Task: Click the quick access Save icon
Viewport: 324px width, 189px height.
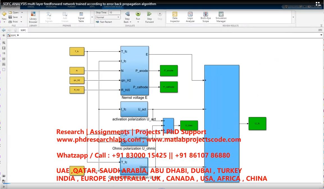Action: click(286, 7)
